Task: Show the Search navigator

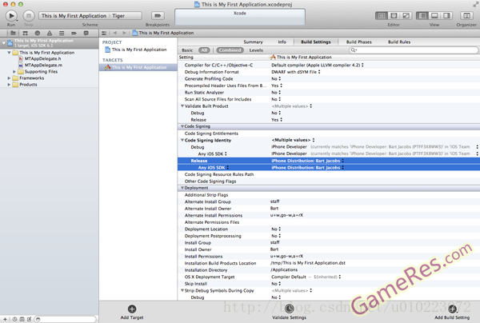Action: click(x=38, y=33)
